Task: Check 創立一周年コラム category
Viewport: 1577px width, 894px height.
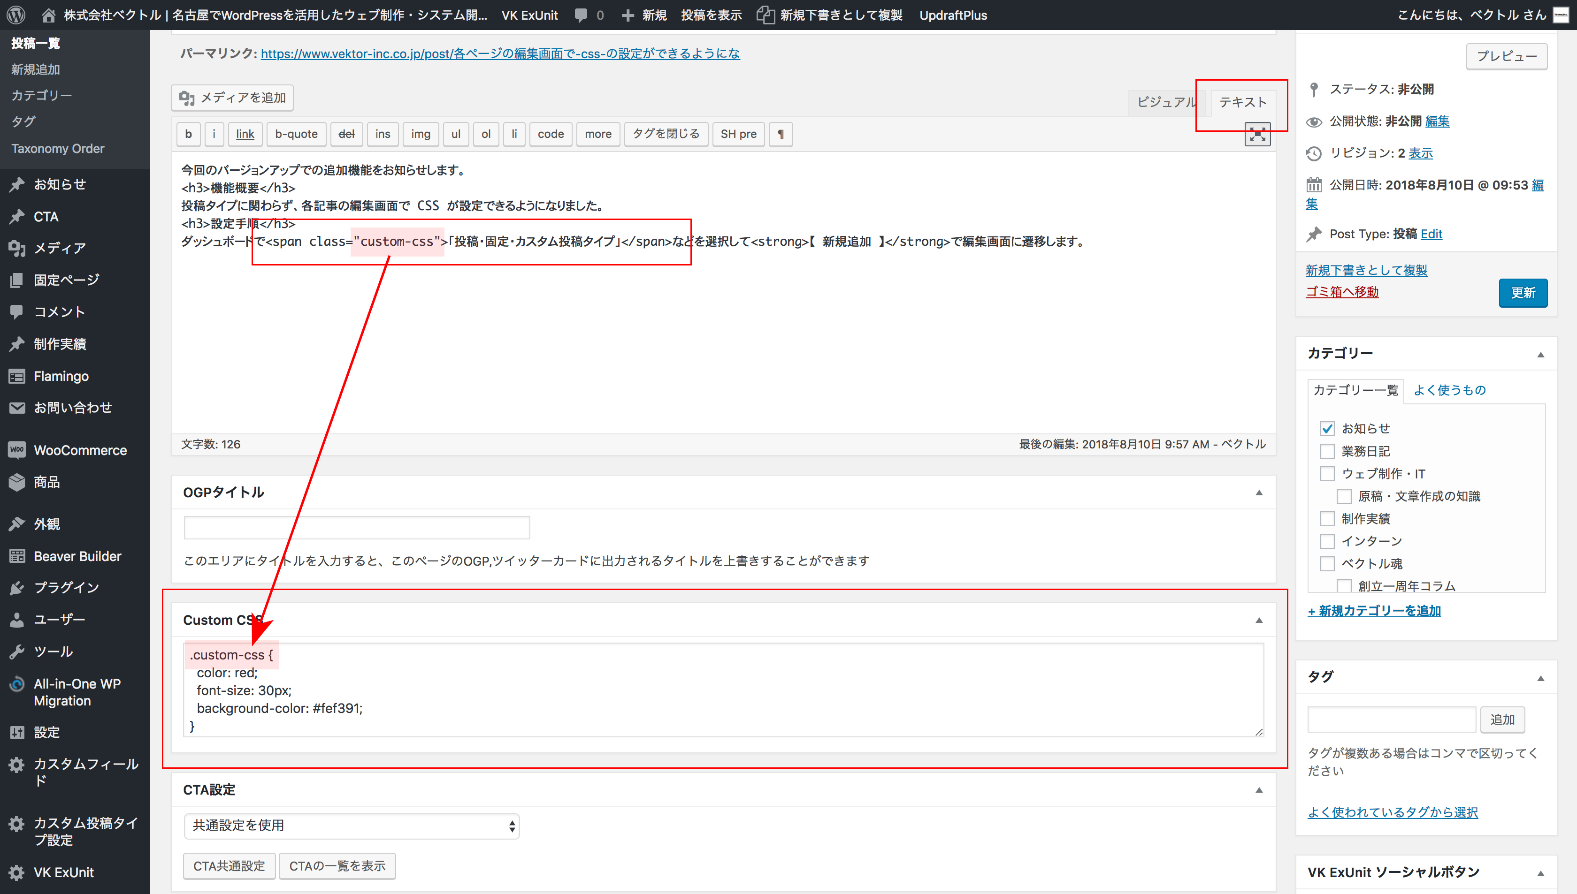Action: 1344,585
